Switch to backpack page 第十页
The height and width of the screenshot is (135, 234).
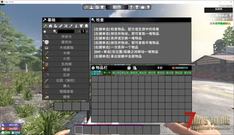pos(188,73)
